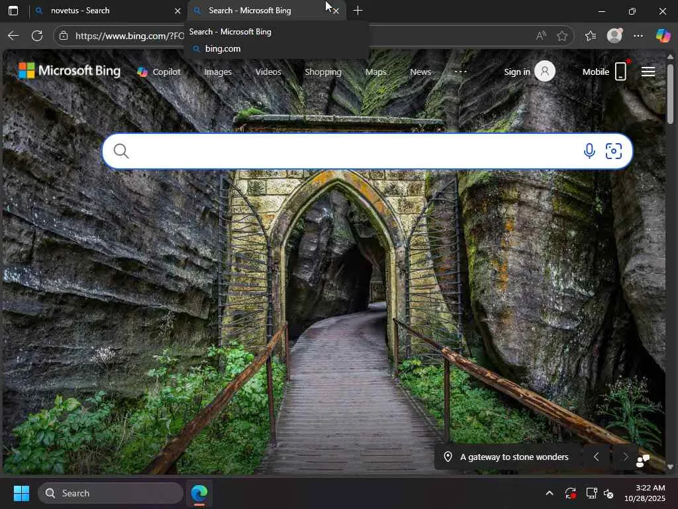This screenshot has height=509, width=678.
Task: Open the Images menu item
Action: coord(218,72)
